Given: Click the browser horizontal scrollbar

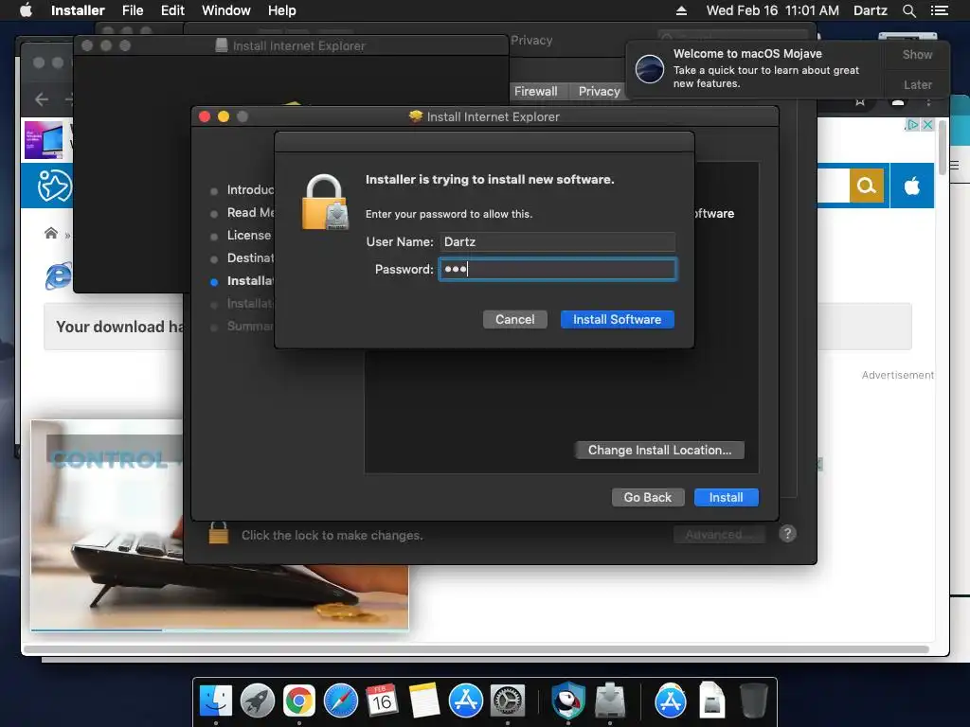Looking at the screenshot, I should coord(476,649).
